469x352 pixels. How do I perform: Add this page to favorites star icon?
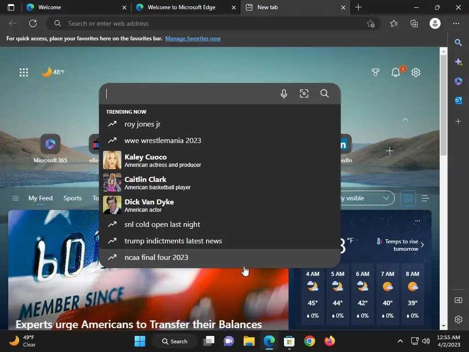(371, 23)
